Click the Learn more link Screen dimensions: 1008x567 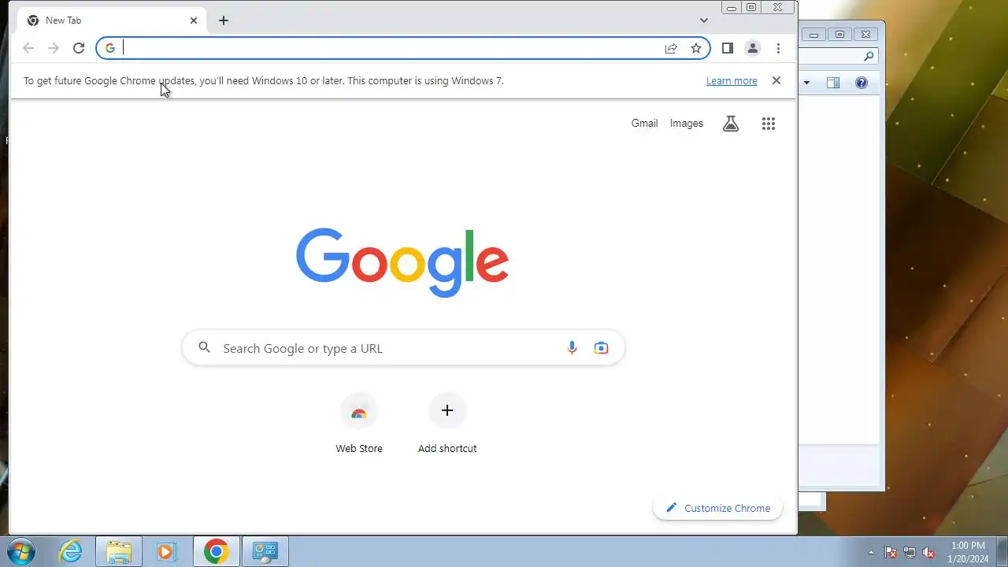732,81
